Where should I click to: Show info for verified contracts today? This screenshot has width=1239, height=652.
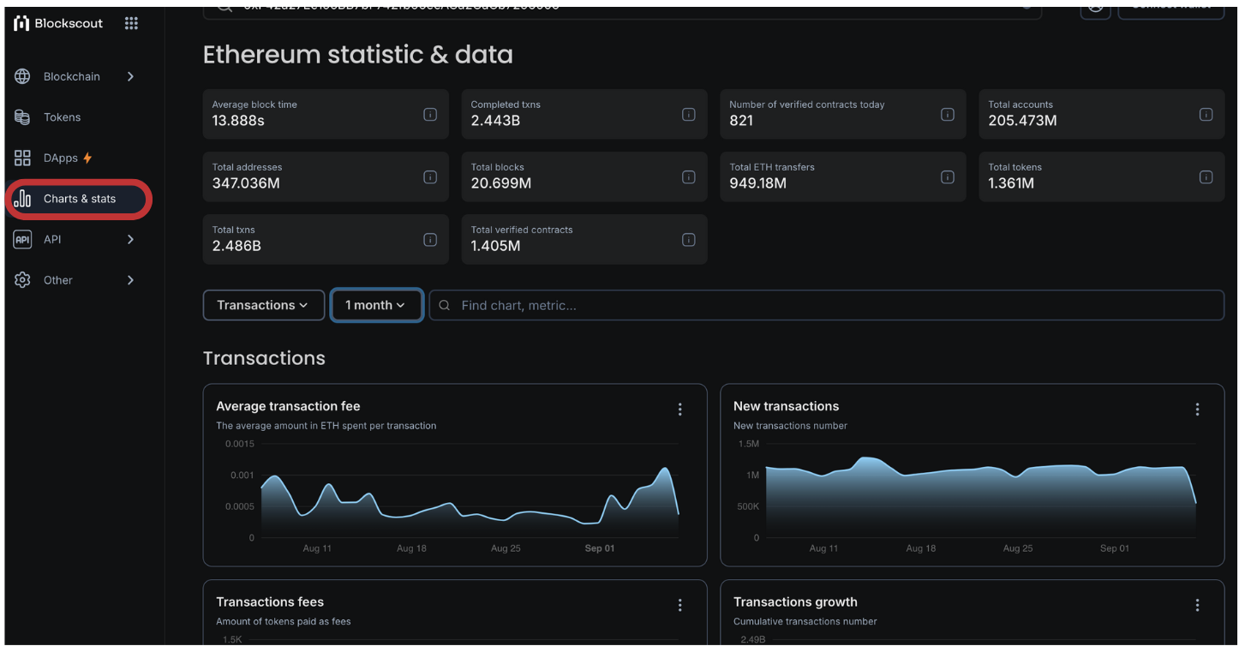tap(947, 114)
